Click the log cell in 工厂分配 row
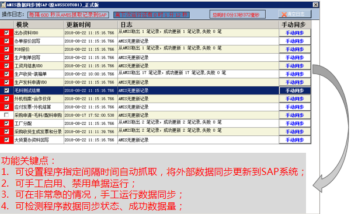 click(x=199, y=124)
